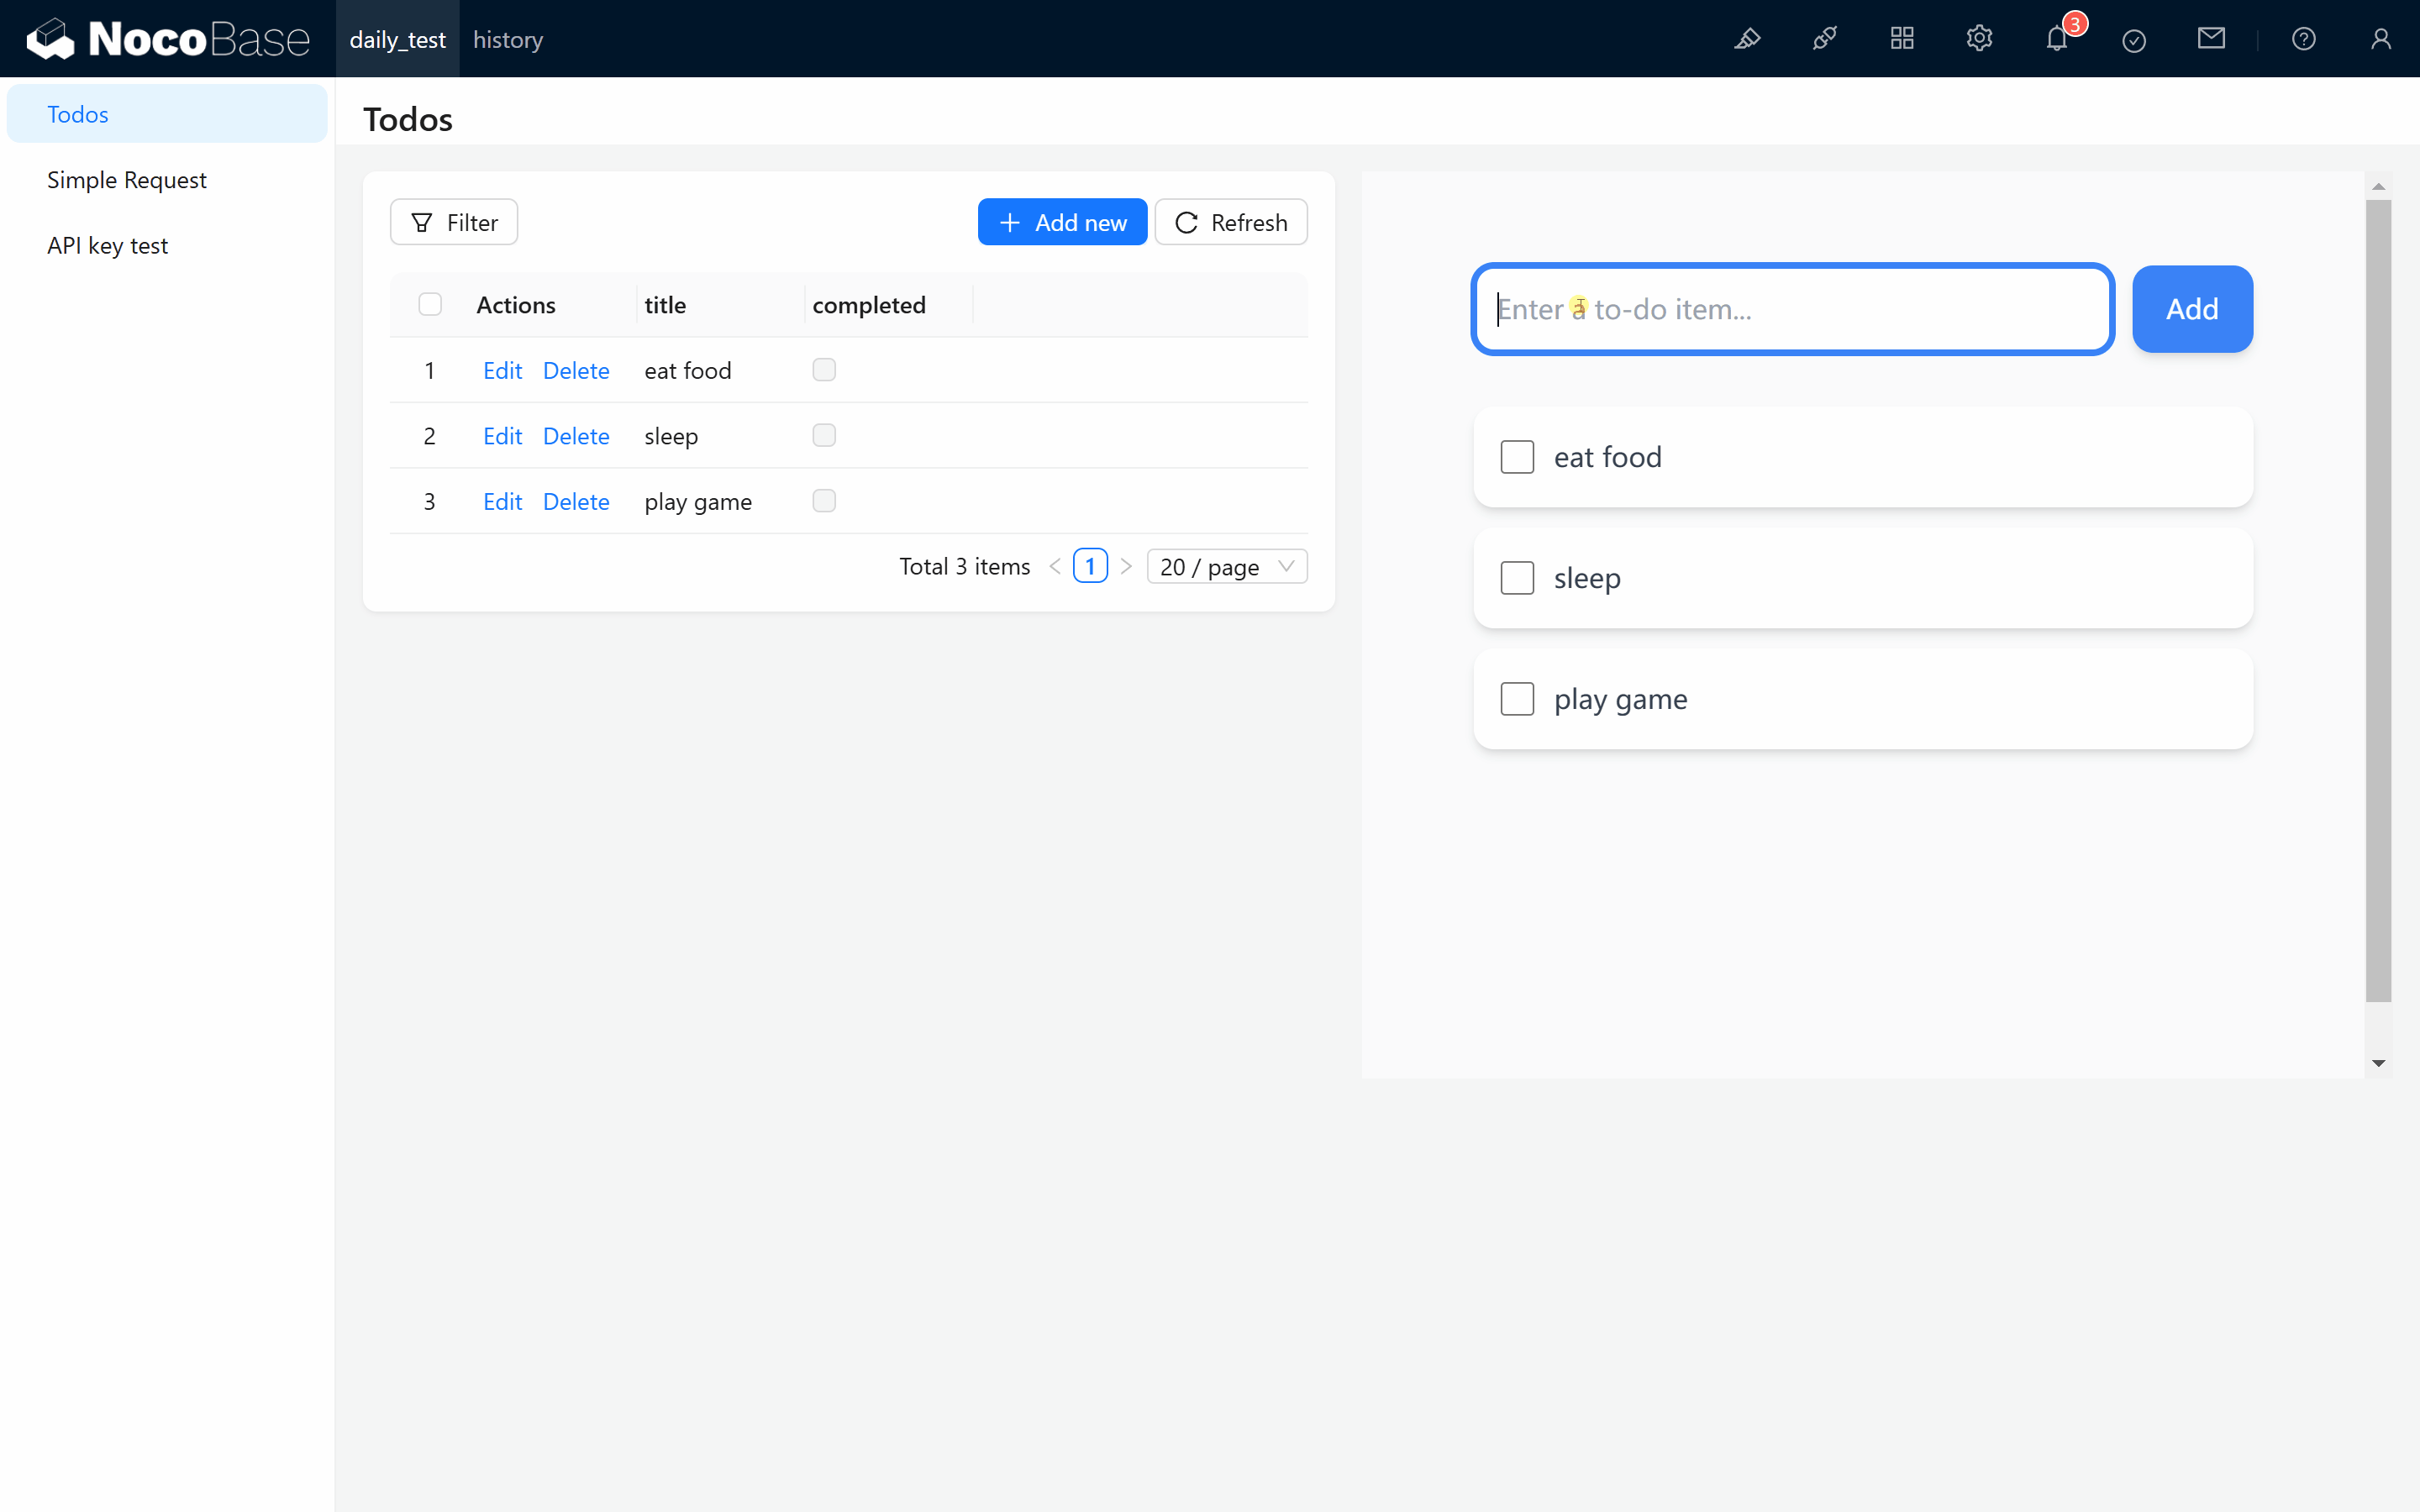
Task: Open the user profile icon
Action: click(x=2380, y=39)
